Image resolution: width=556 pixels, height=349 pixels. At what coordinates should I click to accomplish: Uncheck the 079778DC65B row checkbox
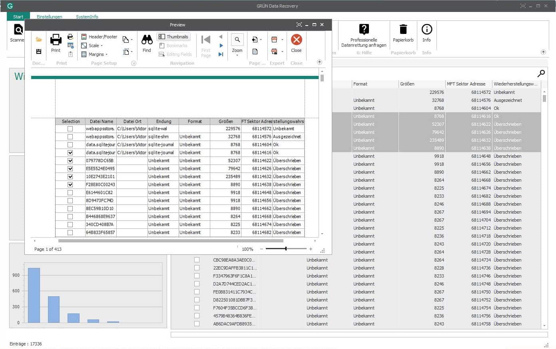70,161
